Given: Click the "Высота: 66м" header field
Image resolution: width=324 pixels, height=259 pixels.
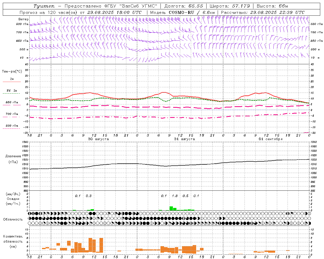Looking at the screenshot, I should click(x=272, y=6).
